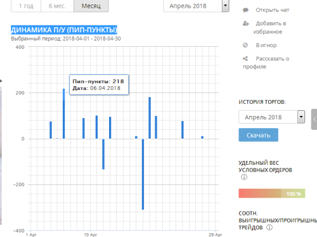Click the arrow of the chart month dropdown

click(x=226, y=6)
